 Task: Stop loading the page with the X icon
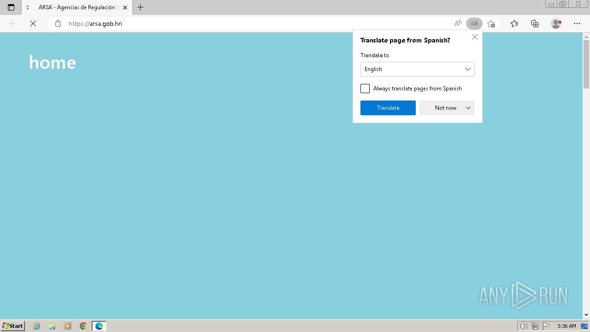pos(33,24)
